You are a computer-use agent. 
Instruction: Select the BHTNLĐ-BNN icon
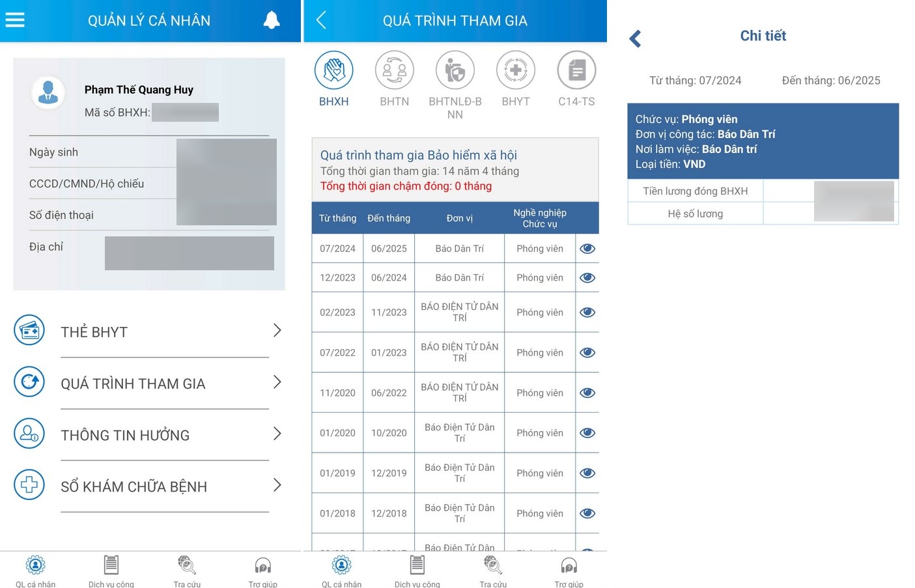[x=455, y=70]
